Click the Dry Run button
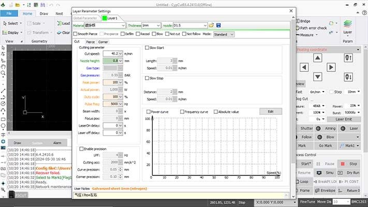368x207 pixels. point(349,172)
